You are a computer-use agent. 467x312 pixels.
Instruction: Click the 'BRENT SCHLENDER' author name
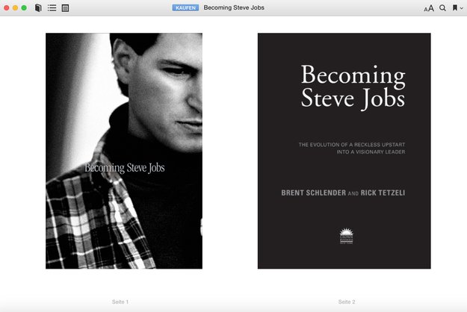pyautogui.click(x=314, y=193)
